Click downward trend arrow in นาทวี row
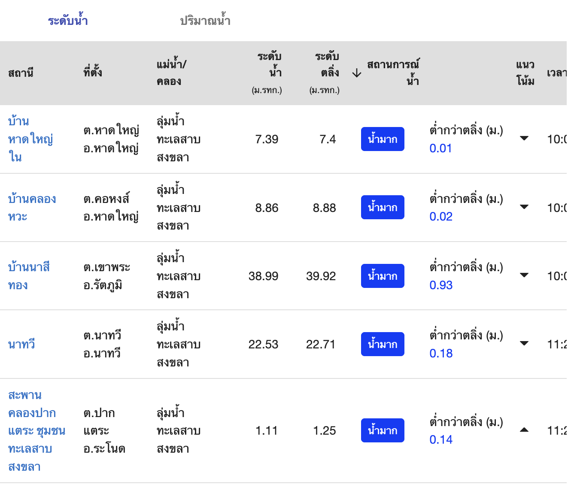This screenshot has width=571, height=484. [x=524, y=344]
